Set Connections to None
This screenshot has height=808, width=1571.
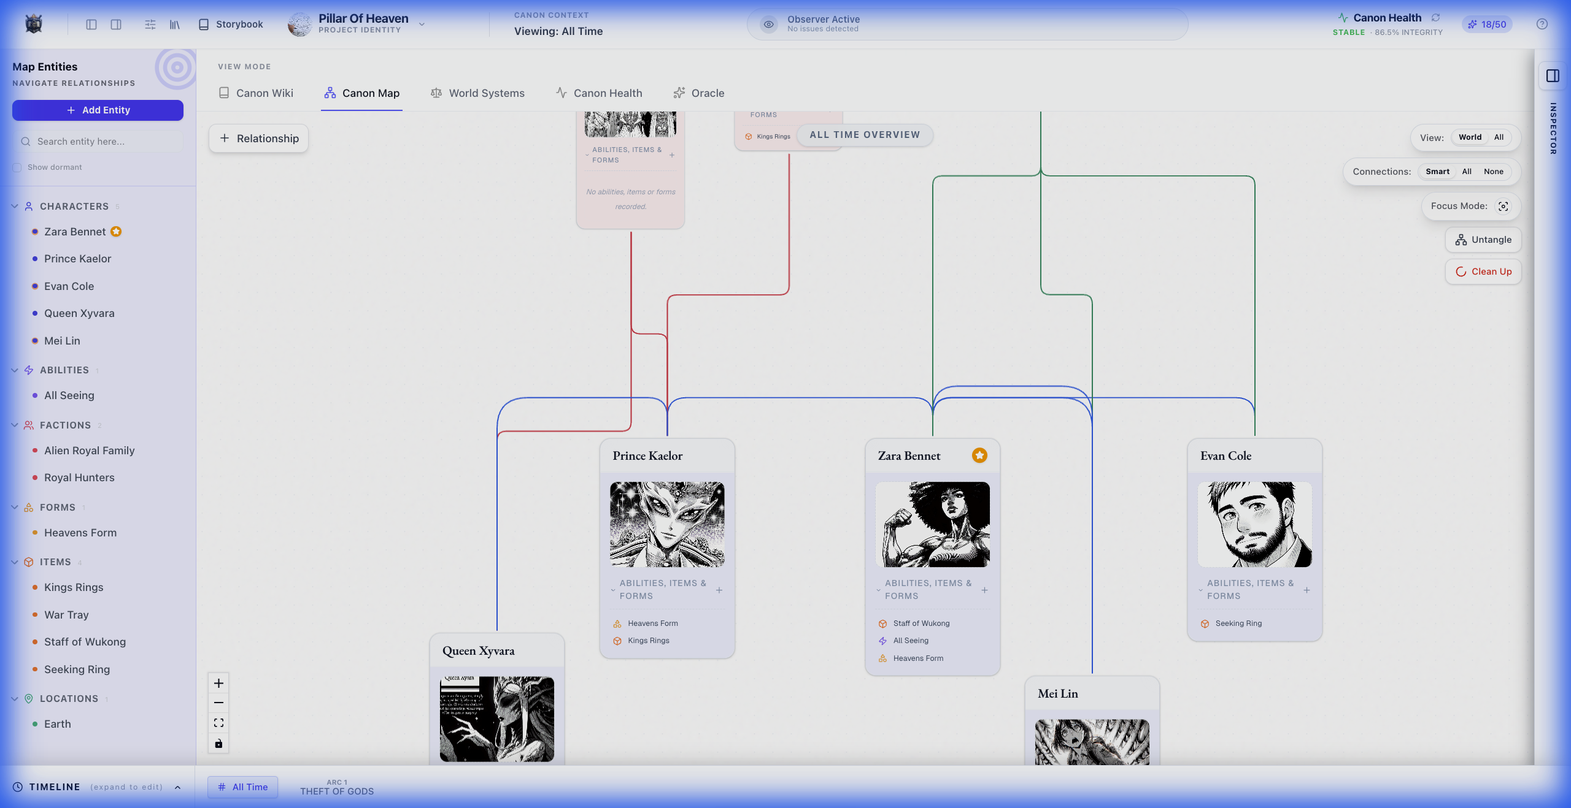point(1493,172)
